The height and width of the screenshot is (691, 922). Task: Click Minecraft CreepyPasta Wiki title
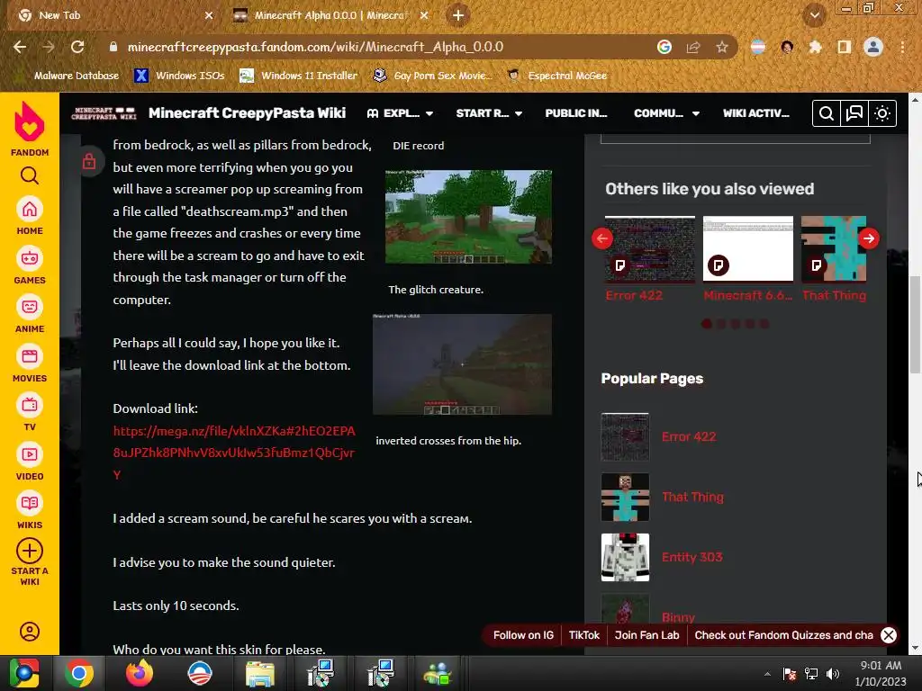247,112
